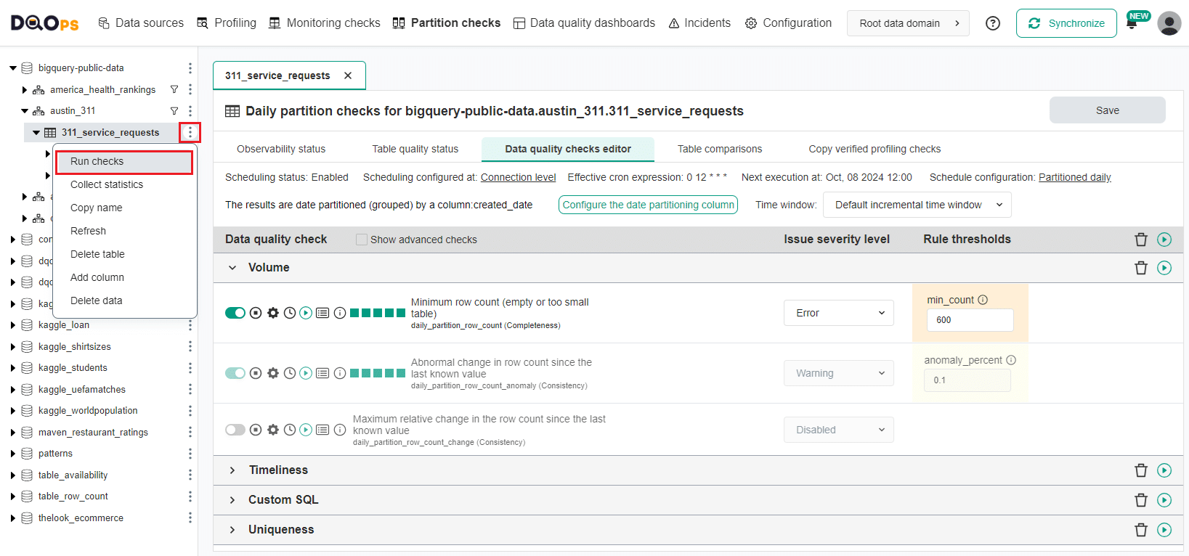Toggle stop mode for Minimum row count check

point(256,313)
